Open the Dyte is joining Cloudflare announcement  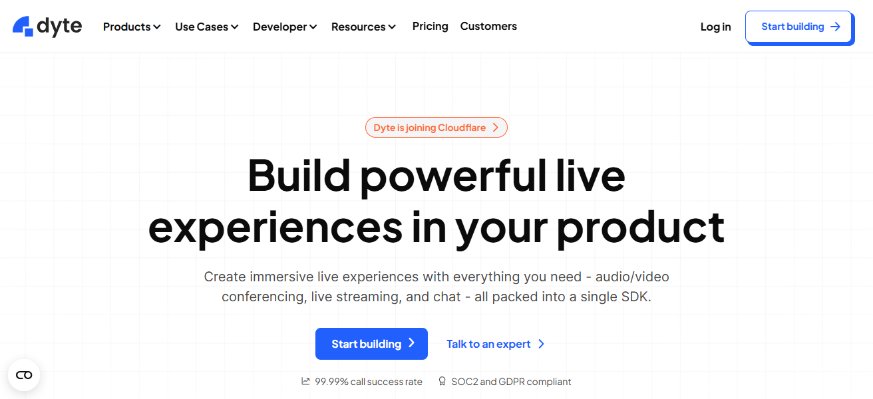tap(429, 128)
